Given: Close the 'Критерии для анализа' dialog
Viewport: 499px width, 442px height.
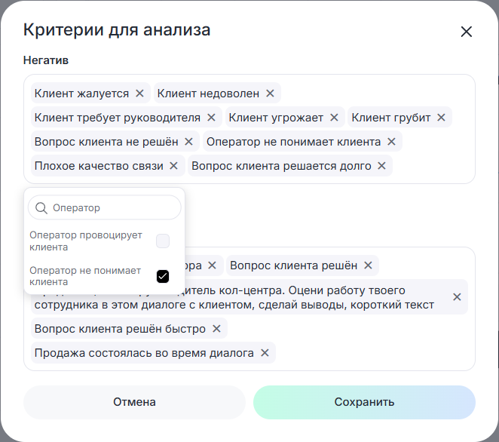Looking at the screenshot, I should tap(466, 32).
